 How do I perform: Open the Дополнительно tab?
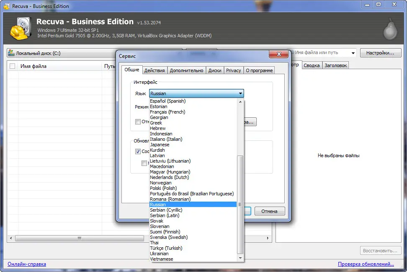click(x=186, y=70)
